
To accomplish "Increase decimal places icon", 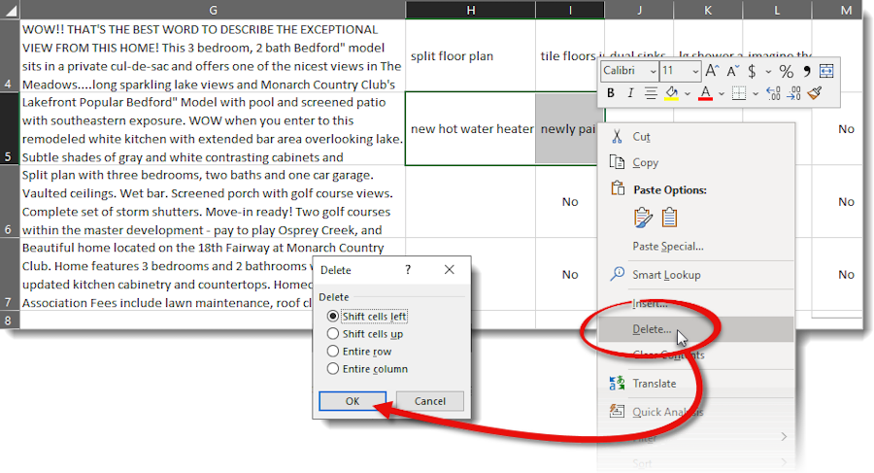I will (773, 93).
